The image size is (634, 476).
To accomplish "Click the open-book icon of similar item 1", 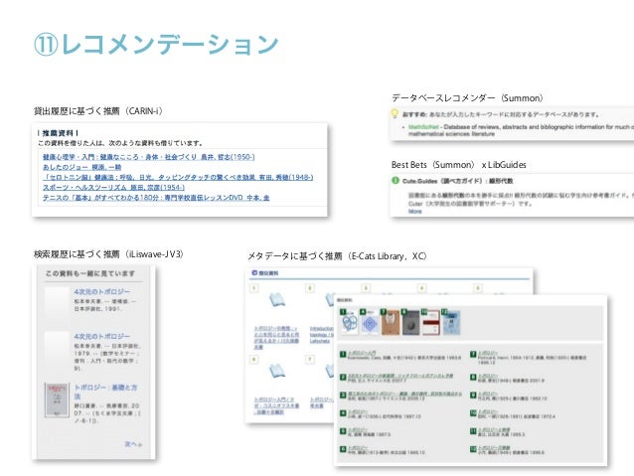I will pyautogui.click(x=277, y=300).
